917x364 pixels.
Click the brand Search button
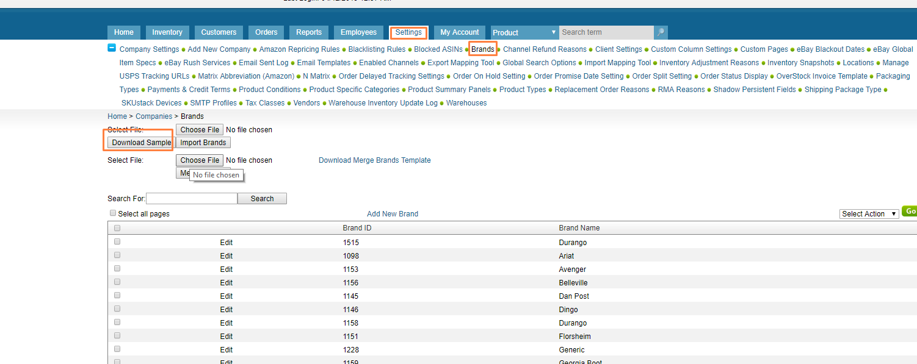click(x=262, y=199)
